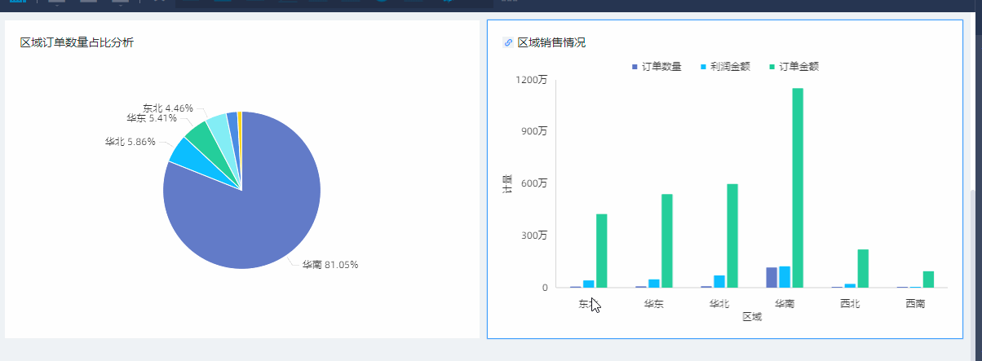This screenshot has width=982, height=361.
Task: Click the 计量 y-axis title
Action: pos(506,184)
